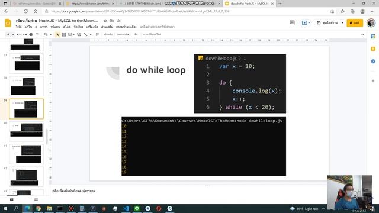This screenshot has width=379, height=213.
Task: Click the new slide plus button
Action: 8,34
